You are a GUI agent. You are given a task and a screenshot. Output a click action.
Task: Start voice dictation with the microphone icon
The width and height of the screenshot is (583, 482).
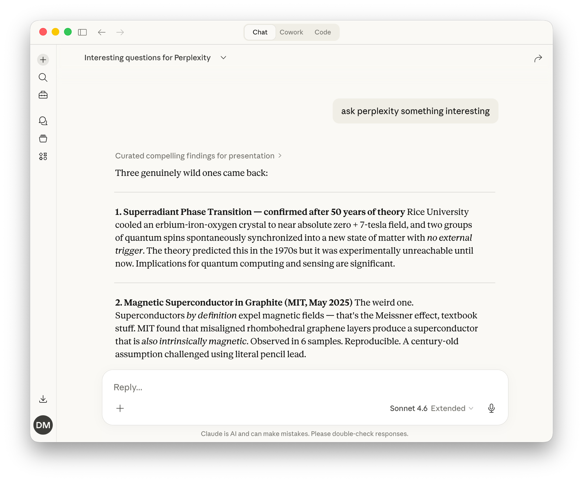click(x=491, y=408)
